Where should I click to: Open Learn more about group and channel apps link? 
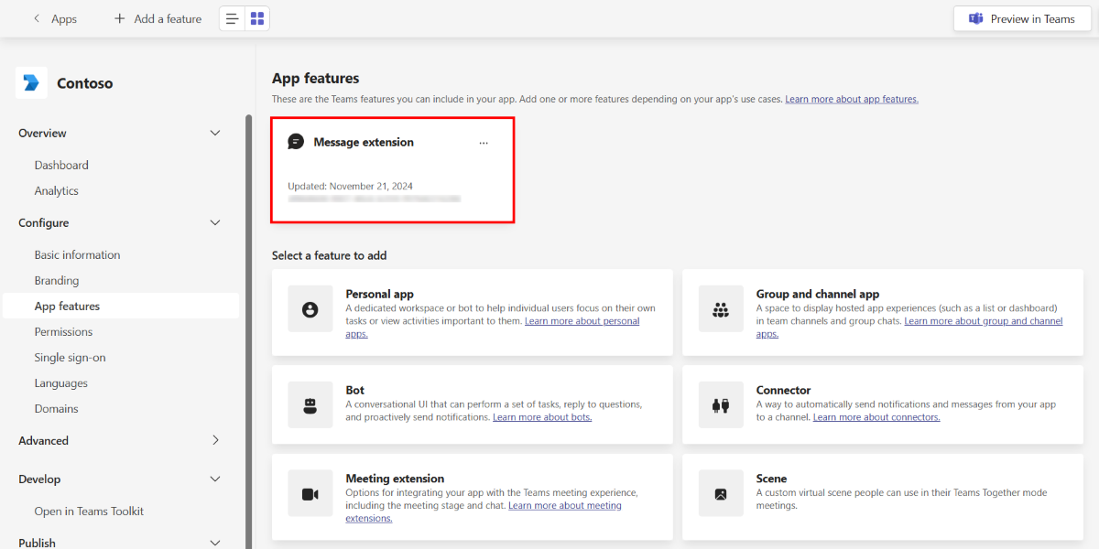tap(984, 321)
